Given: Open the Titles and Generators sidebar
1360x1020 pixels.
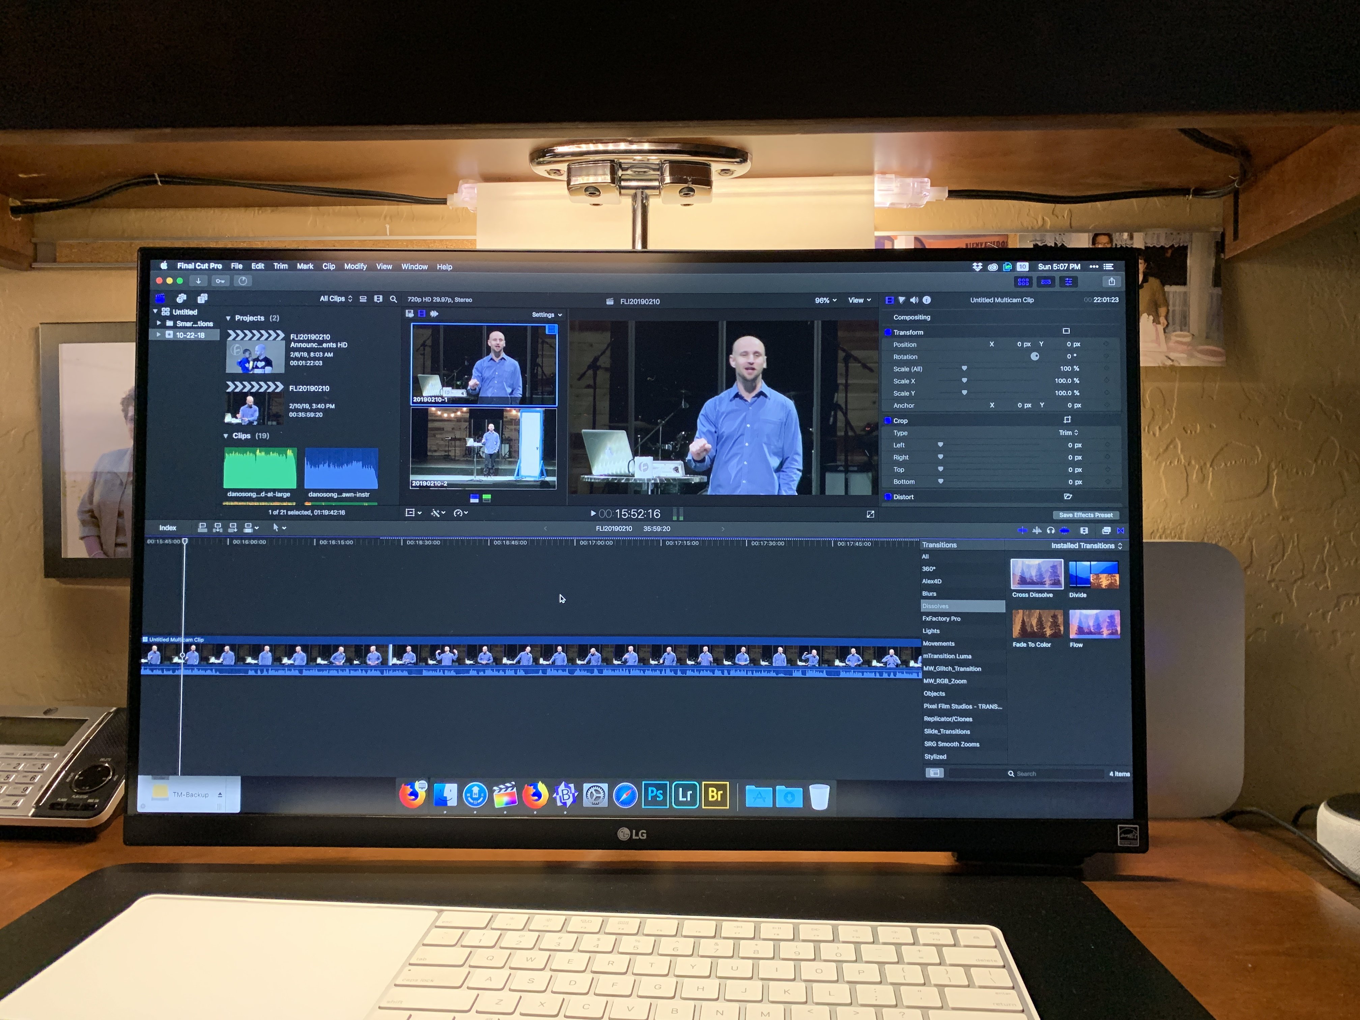Looking at the screenshot, I should coord(202,299).
